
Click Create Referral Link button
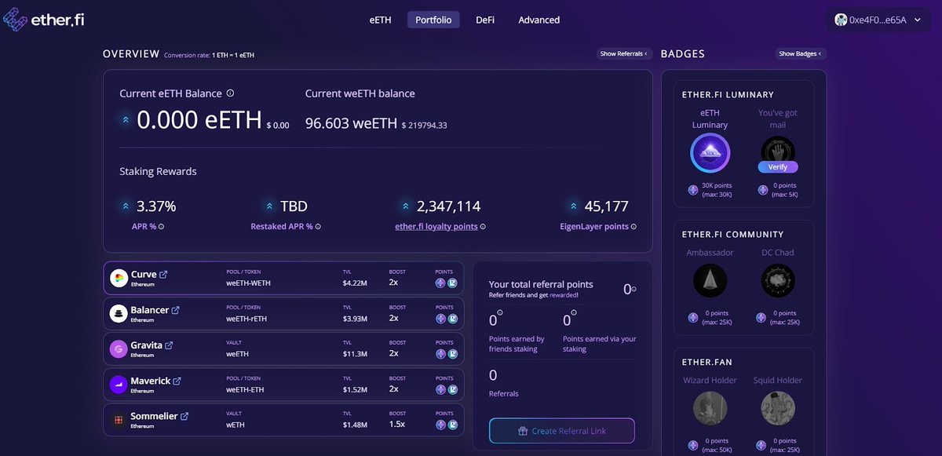point(562,431)
